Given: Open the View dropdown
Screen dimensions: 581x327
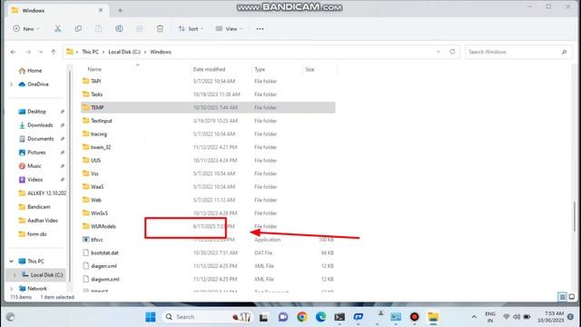Looking at the screenshot, I should point(229,28).
